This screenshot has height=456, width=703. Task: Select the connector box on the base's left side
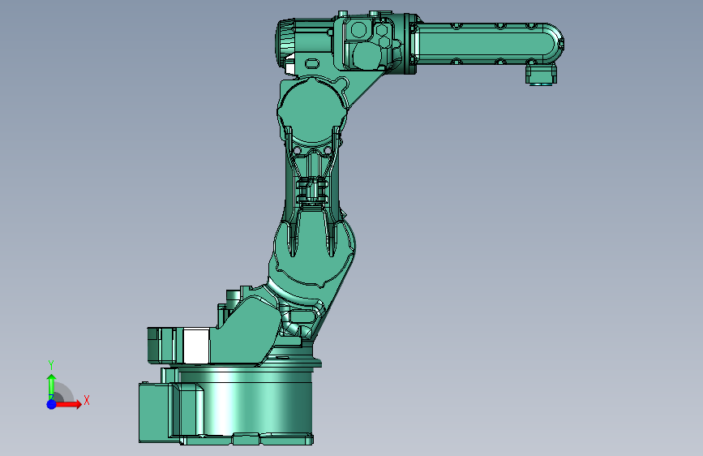pos(155,412)
